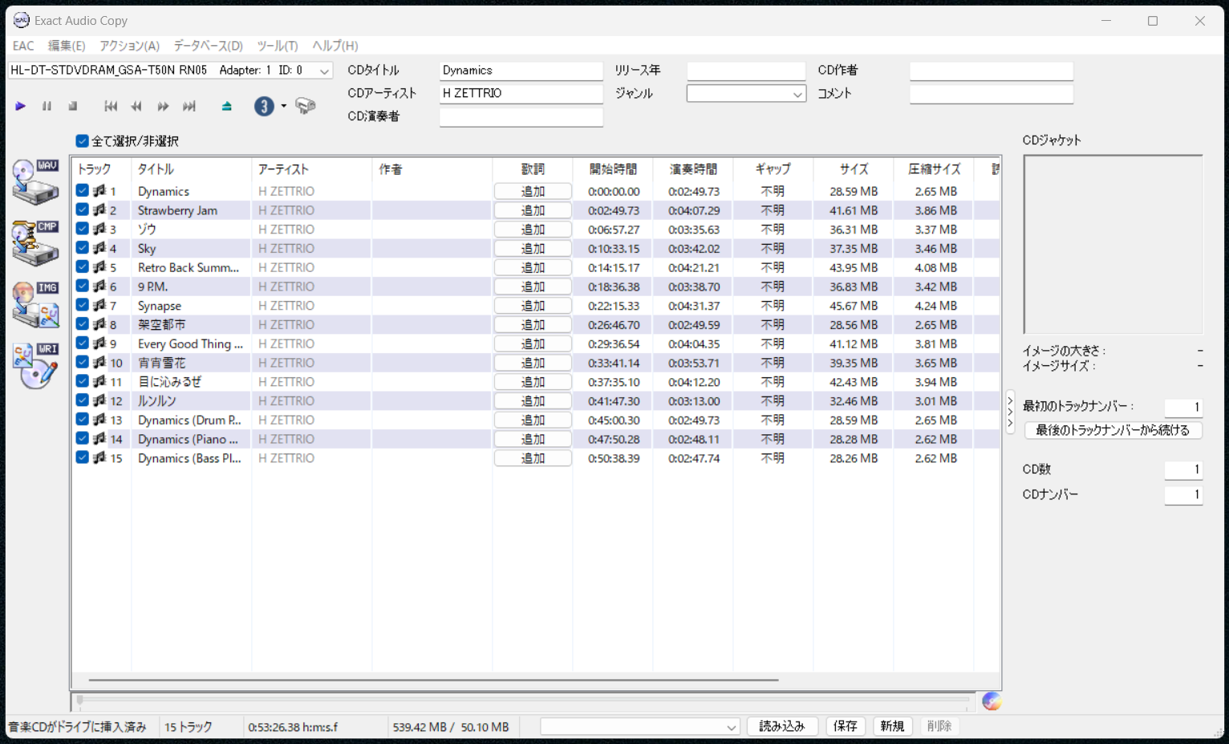The image size is (1229, 744).
Task: Click the IMG image copy icon
Action: [x=36, y=304]
